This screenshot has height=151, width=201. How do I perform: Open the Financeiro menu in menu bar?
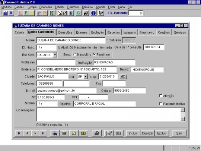point(46,7)
